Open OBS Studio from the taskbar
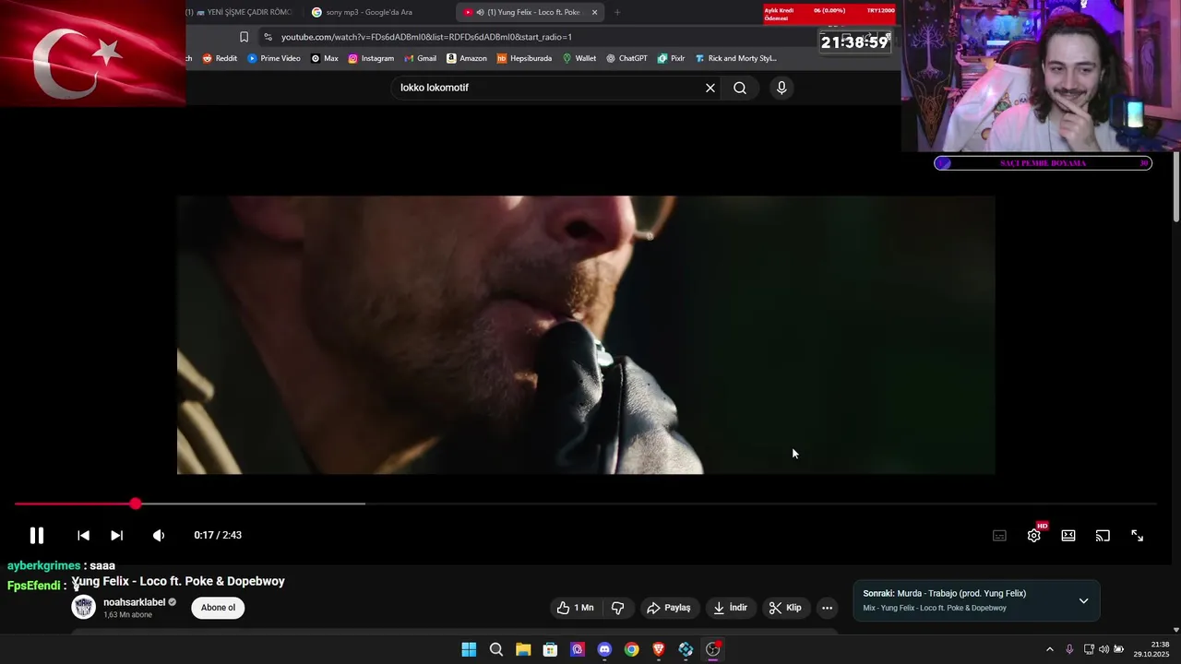The width and height of the screenshot is (1181, 664). pyautogui.click(x=713, y=649)
